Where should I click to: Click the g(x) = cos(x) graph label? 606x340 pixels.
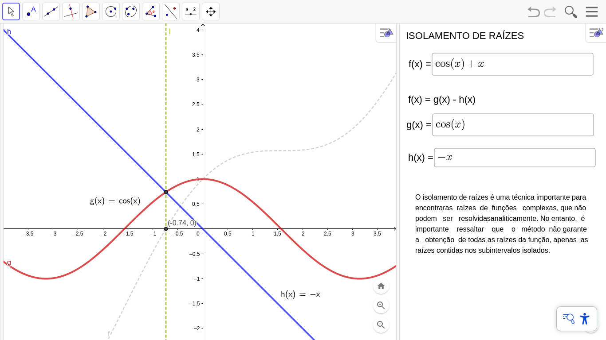coord(115,201)
